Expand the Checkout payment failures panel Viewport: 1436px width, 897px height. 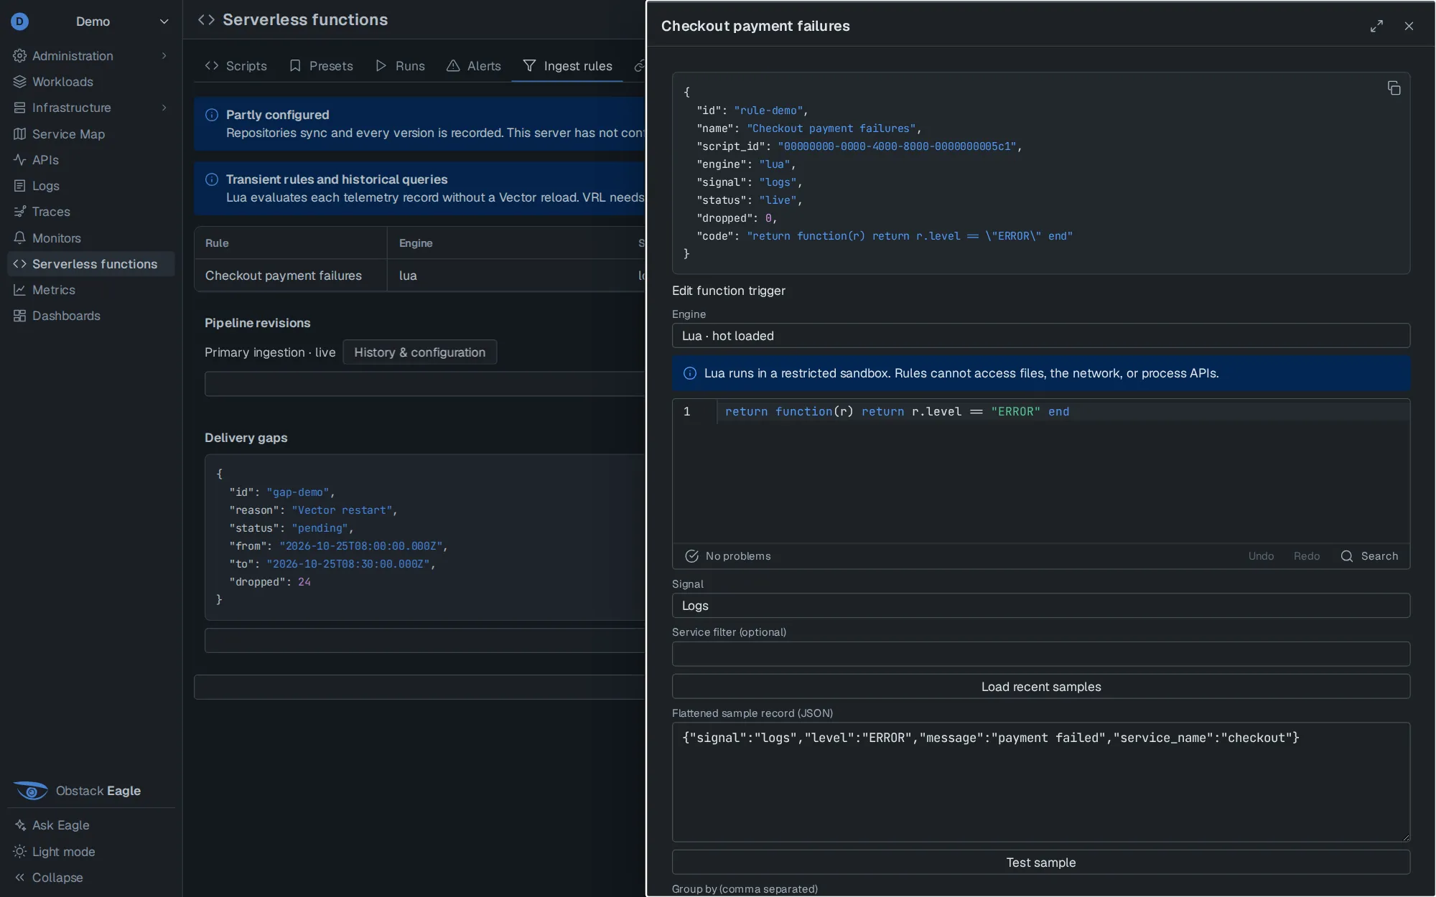1376,26
